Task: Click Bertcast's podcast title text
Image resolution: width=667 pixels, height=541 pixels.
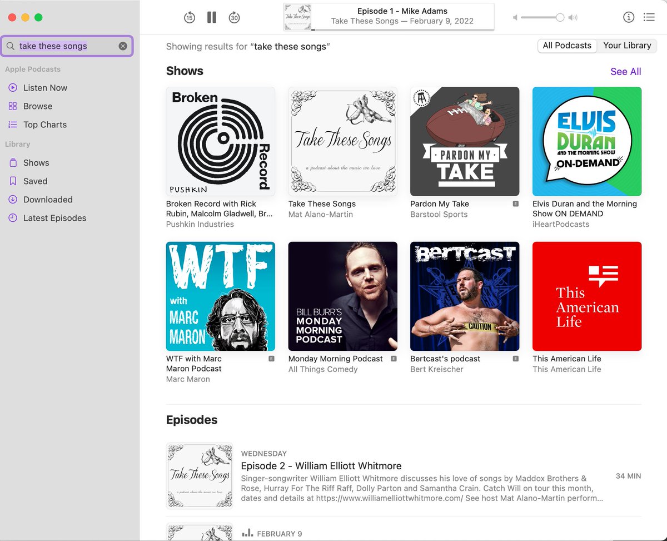Action: (445, 359)
